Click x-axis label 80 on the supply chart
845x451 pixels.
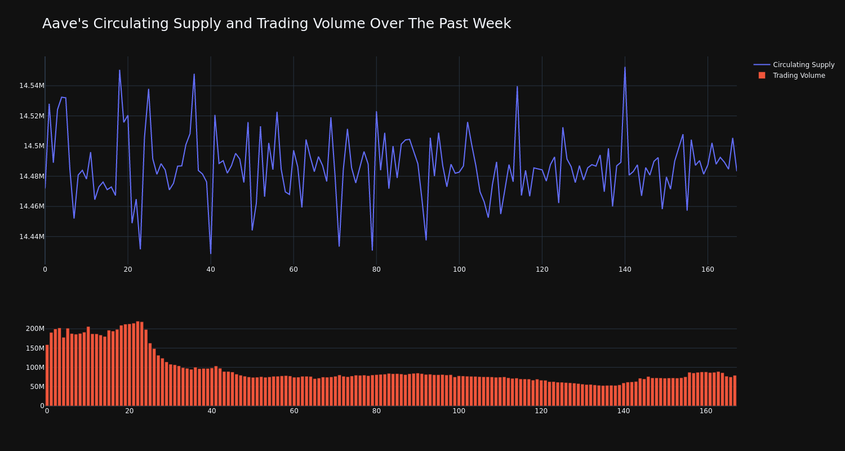coord(376,269)
